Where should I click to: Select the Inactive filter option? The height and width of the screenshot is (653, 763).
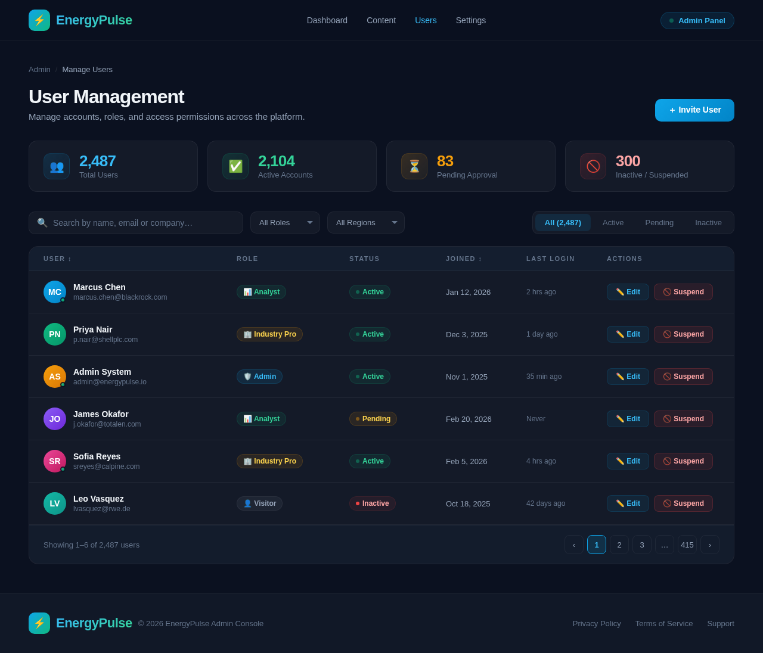708,222
